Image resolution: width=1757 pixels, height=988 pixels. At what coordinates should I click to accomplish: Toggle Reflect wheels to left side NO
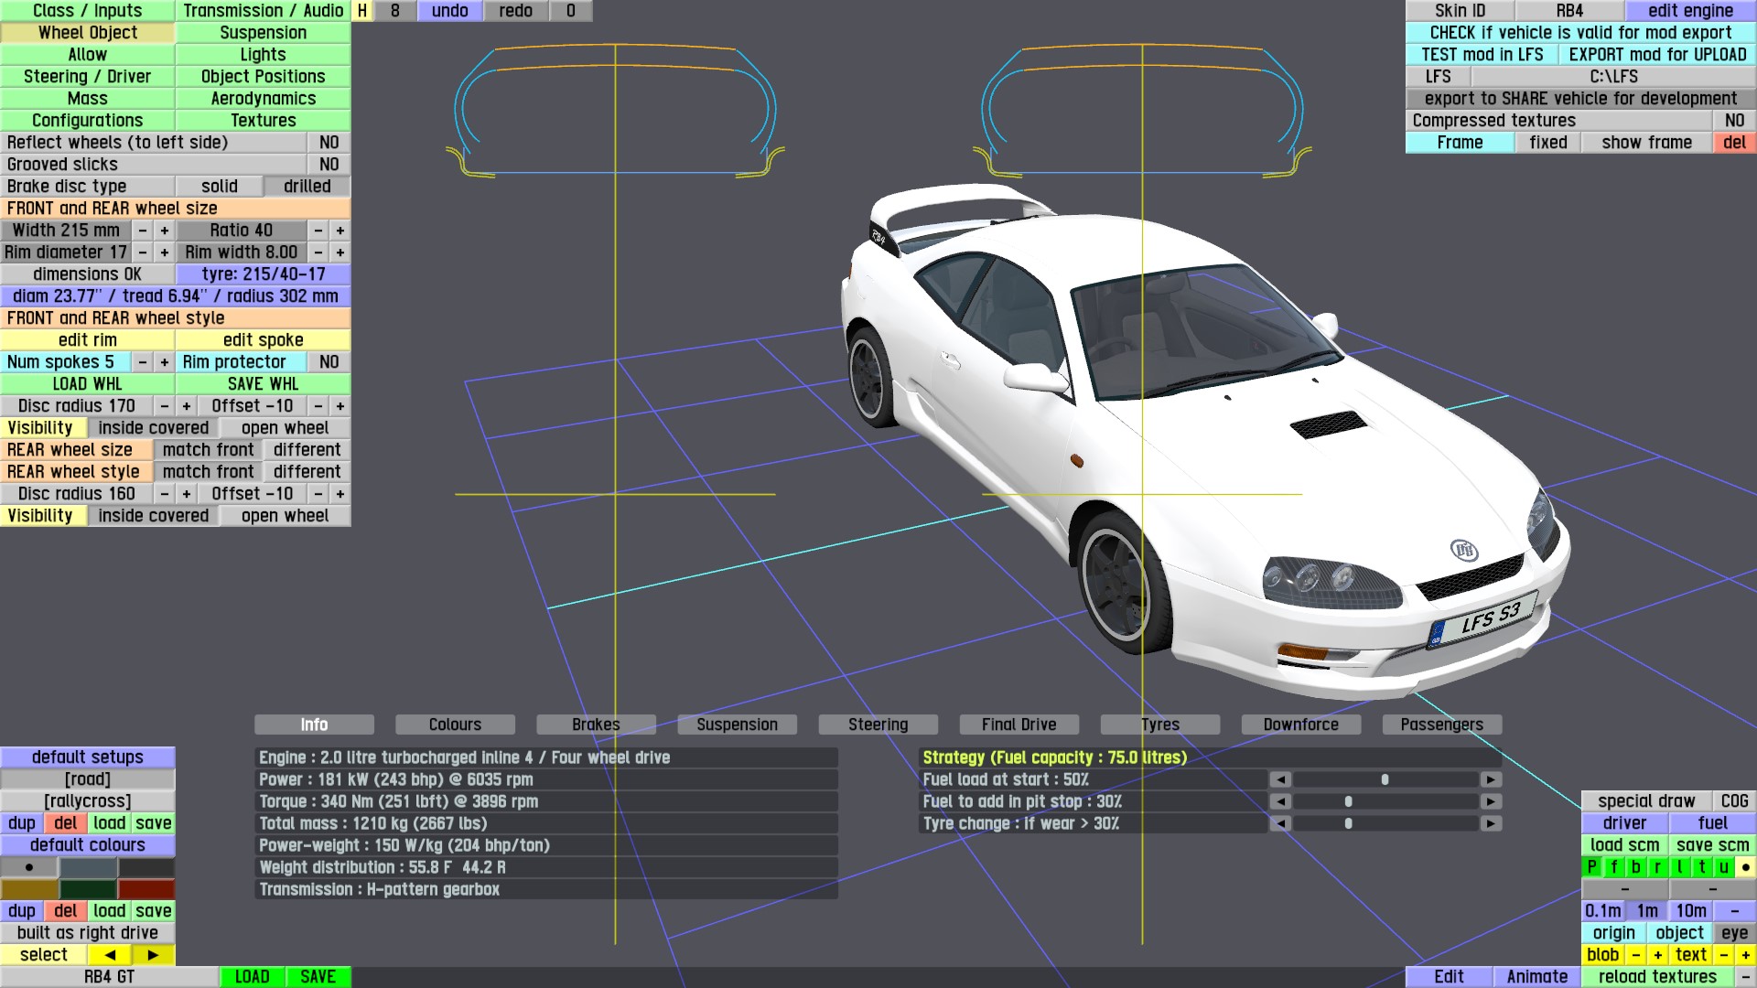(x=329, y=143)
